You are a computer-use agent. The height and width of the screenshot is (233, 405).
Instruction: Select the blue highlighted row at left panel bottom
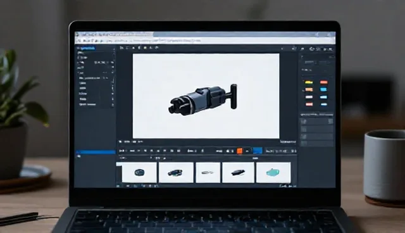96,152
